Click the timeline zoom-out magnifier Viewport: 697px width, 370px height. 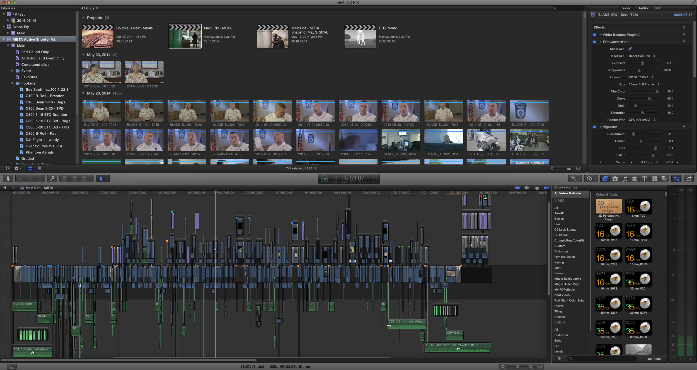click(x=503, y=367)
